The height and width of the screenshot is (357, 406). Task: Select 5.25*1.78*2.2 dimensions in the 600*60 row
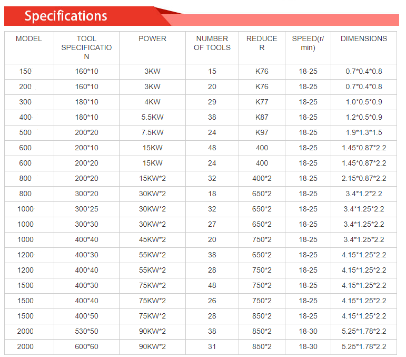tap(364, 346)
